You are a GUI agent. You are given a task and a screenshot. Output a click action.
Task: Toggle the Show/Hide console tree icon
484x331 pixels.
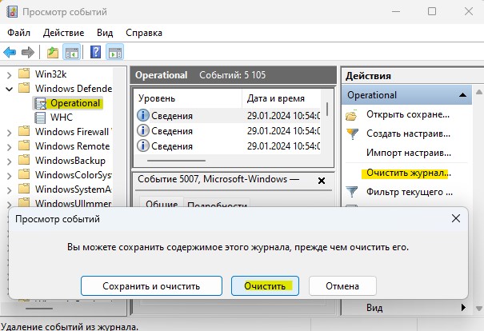(72, 52)
